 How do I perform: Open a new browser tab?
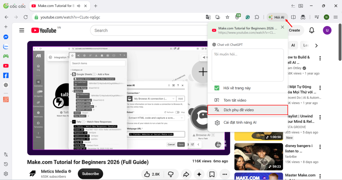click(x=96, y=6)
